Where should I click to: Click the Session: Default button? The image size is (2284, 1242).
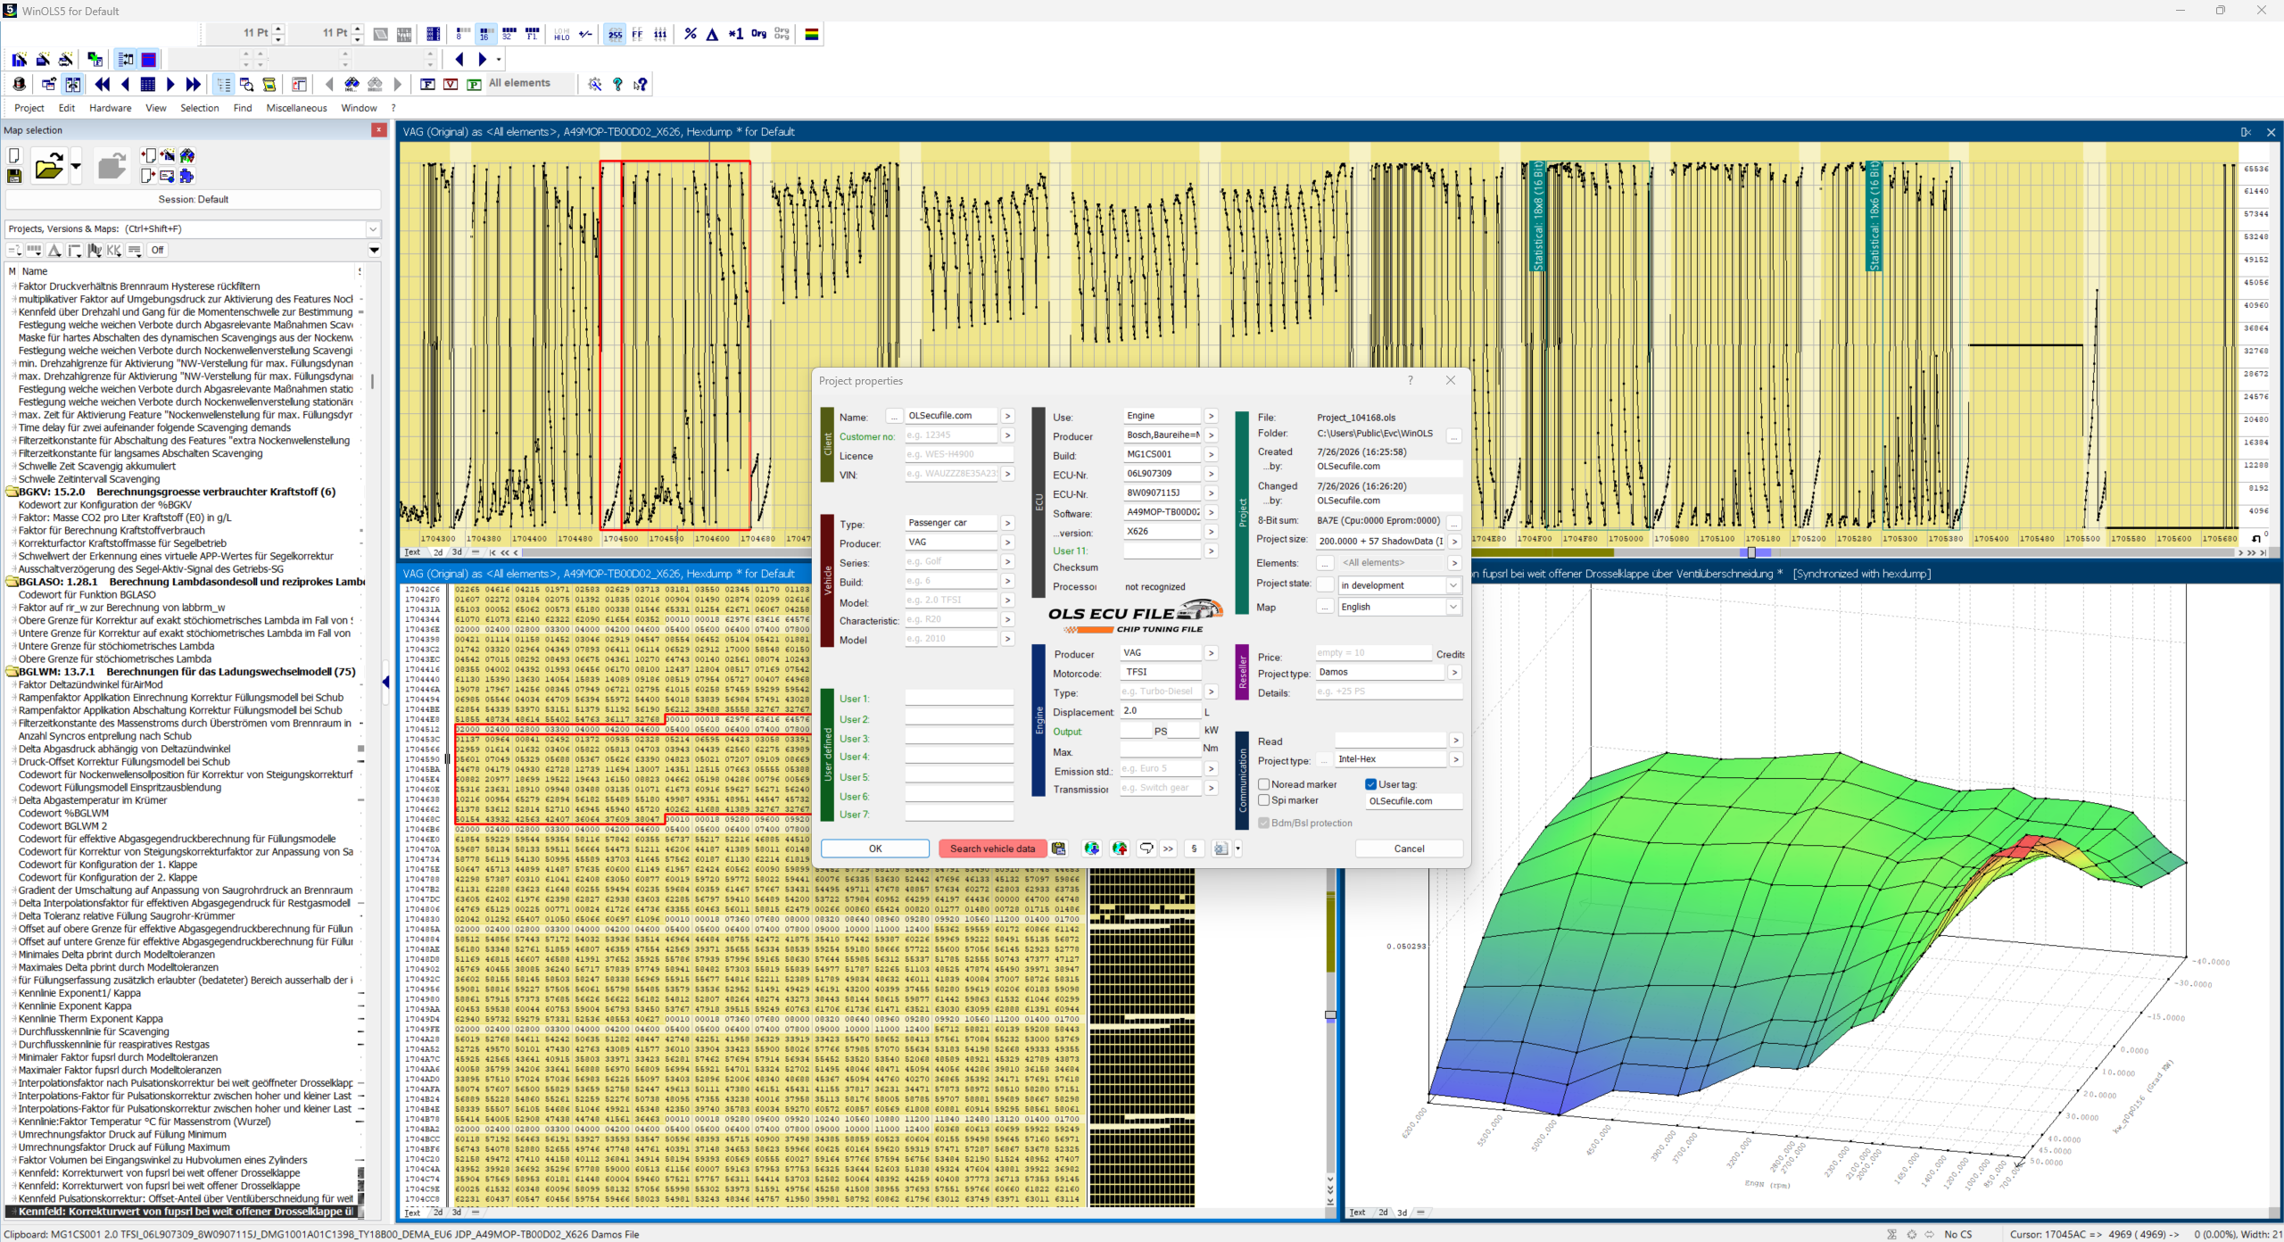tap(194, 200)
